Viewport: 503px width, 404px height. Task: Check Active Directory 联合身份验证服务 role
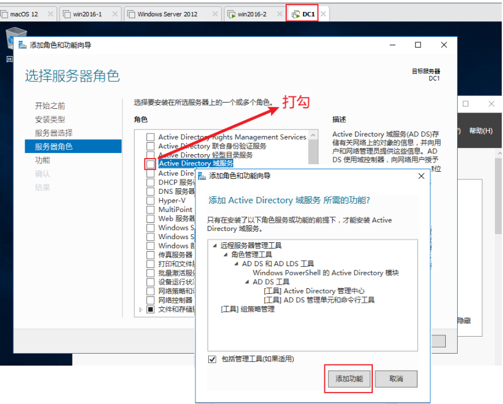[150, 146]
